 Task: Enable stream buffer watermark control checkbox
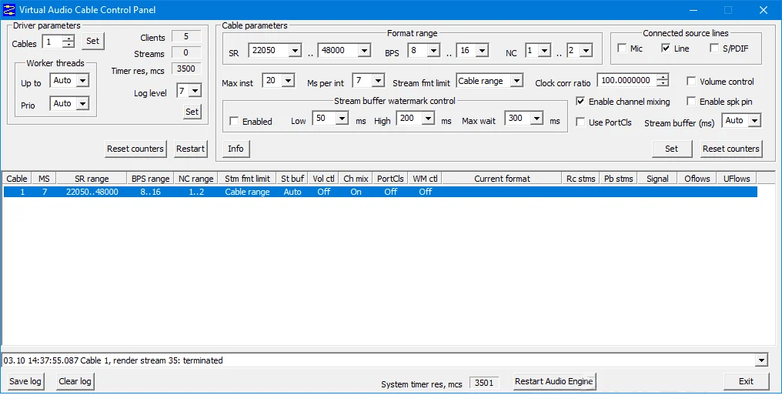pos(234,121)
